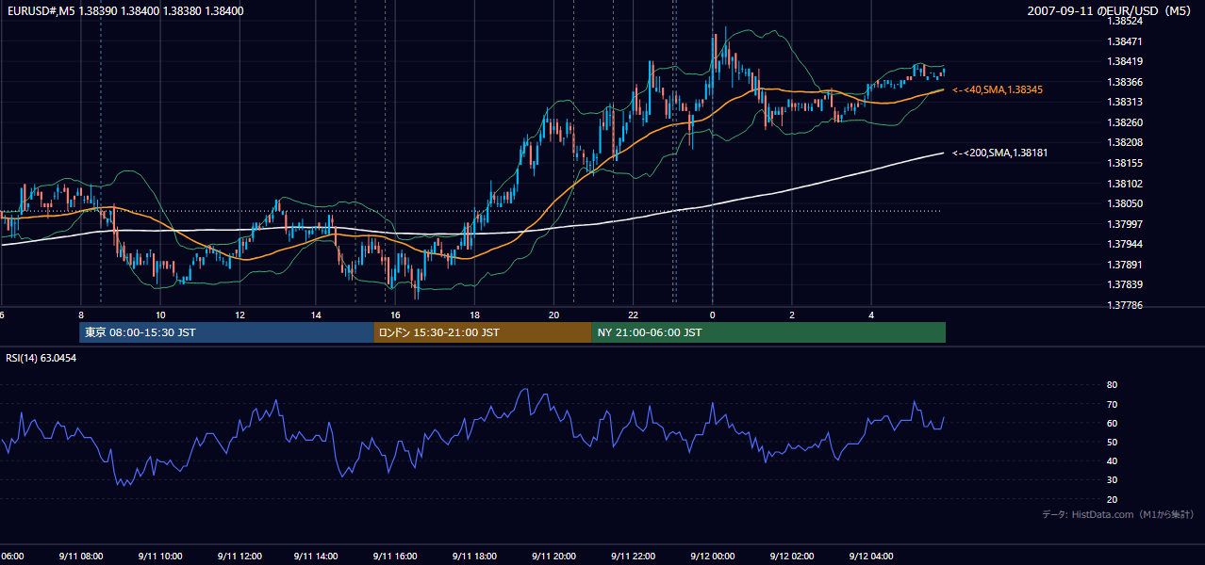The image size is (1205, 565).
Task: Click price axis label 1.38102
Action: [1125, 184]
